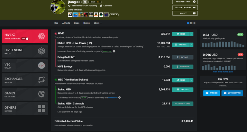Expand dropdown next to HIVE Send
Screen dimensions: 247x132
click(x=191, y=34)
